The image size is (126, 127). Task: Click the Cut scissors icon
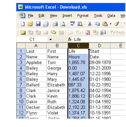click(x=90, y=24)
